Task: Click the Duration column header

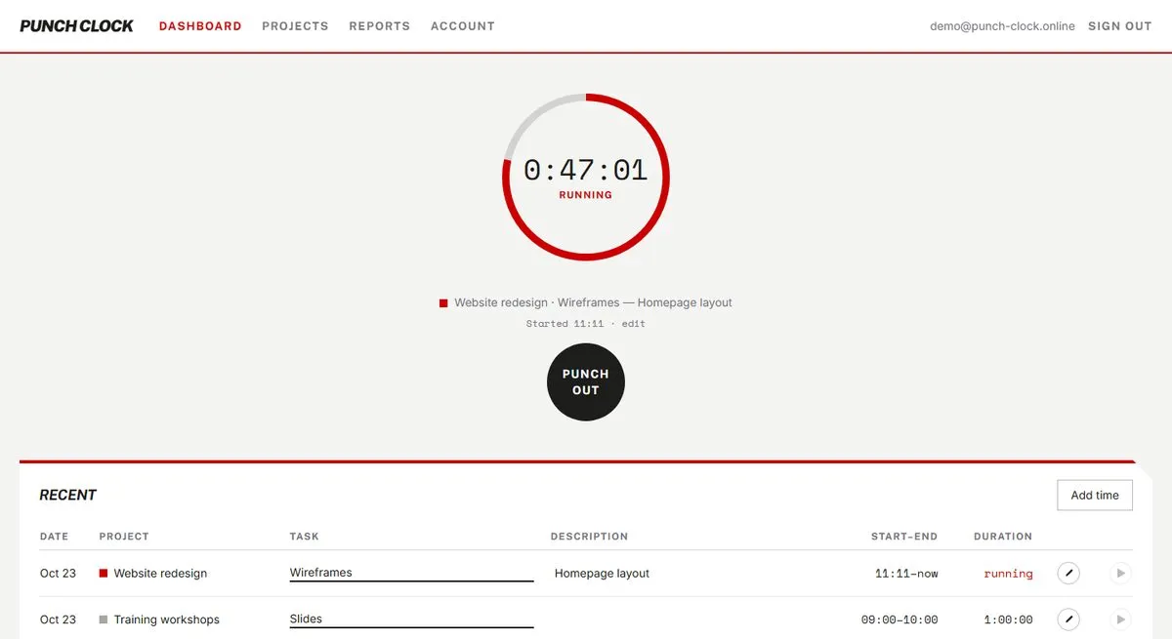Action: click(1003, 537)
